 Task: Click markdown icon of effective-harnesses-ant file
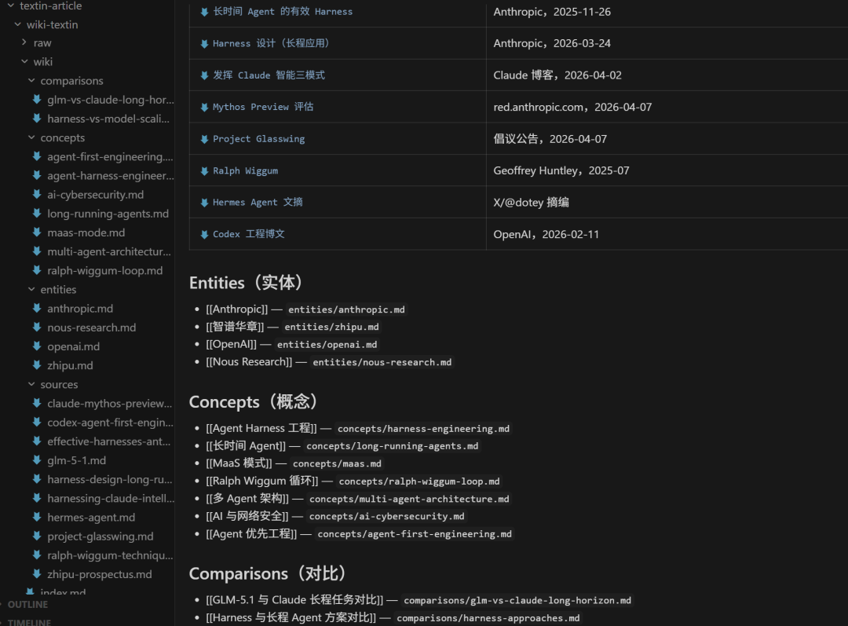[x=37, y=441]
